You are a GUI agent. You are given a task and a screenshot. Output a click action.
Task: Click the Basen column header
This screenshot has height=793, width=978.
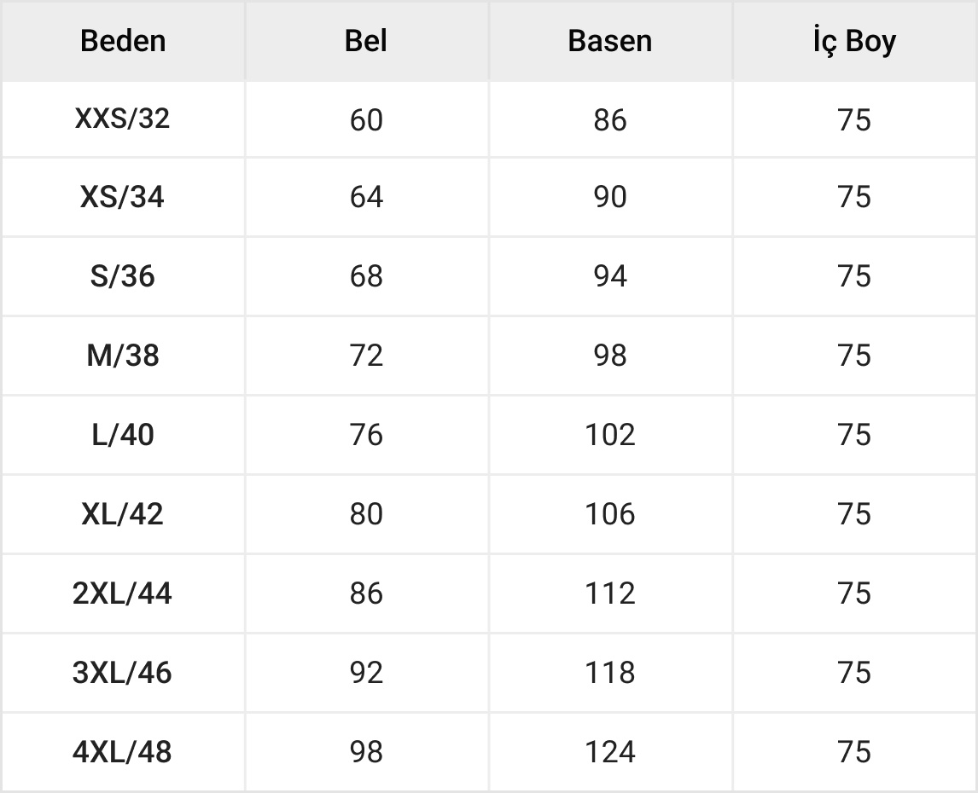[610, 41]
